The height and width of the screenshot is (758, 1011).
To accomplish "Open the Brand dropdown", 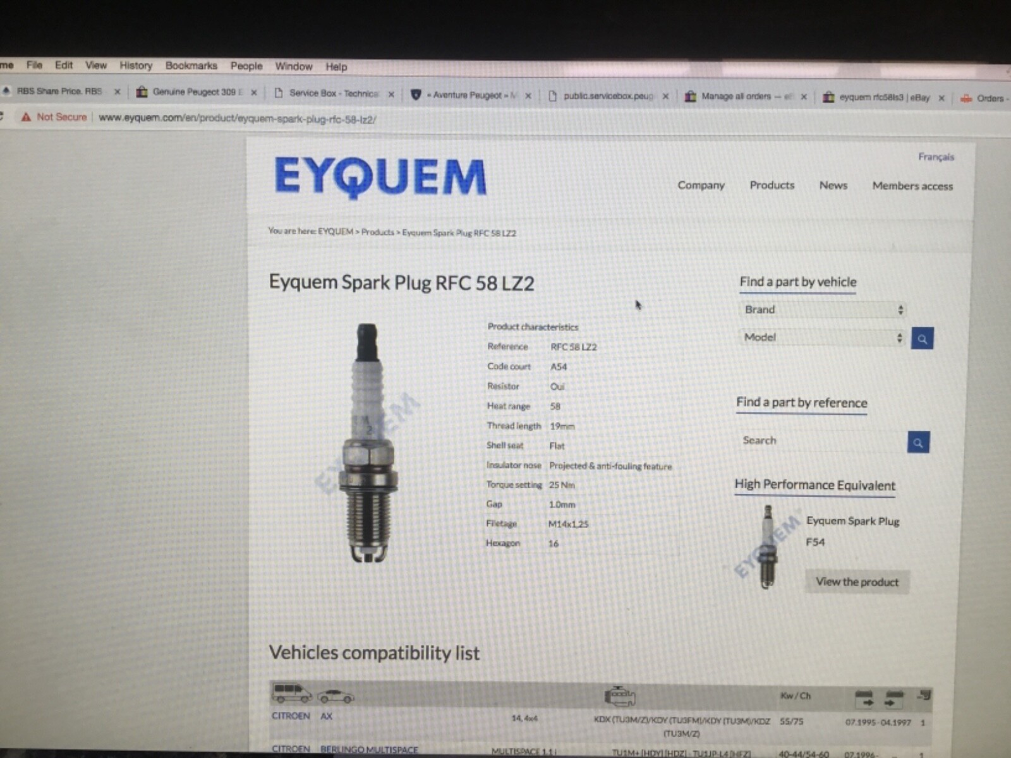I will [x=823, y=310].
